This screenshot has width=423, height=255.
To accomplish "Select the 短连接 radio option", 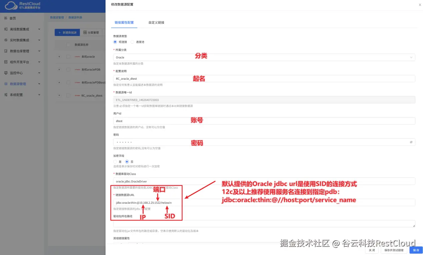I will pyautogui.click(x=115, y=42).
